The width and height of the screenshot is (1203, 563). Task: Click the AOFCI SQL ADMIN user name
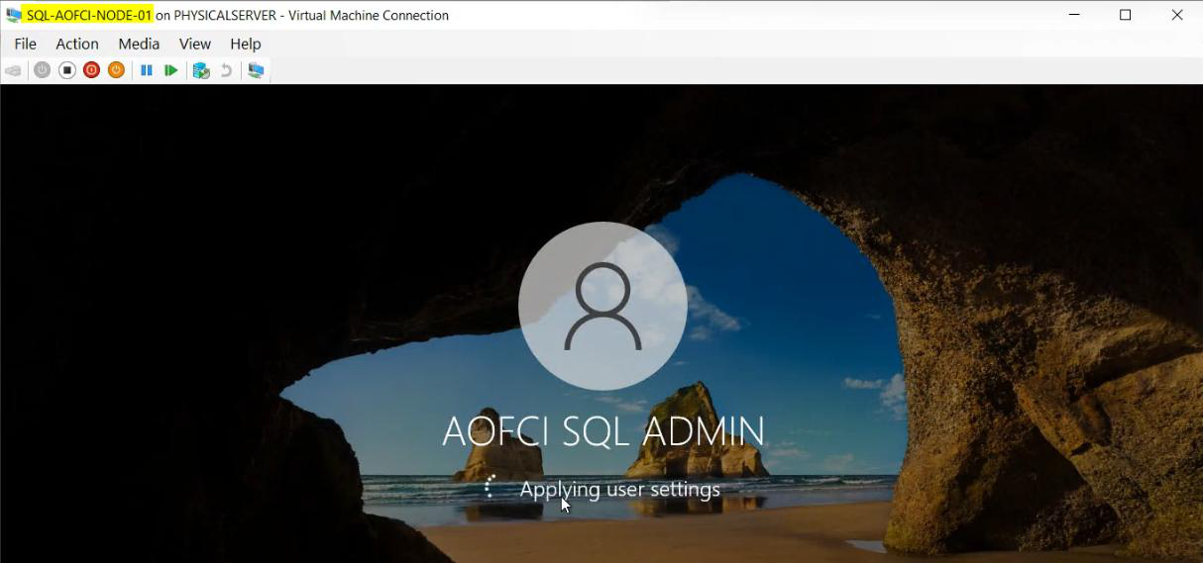click(603, 431)
